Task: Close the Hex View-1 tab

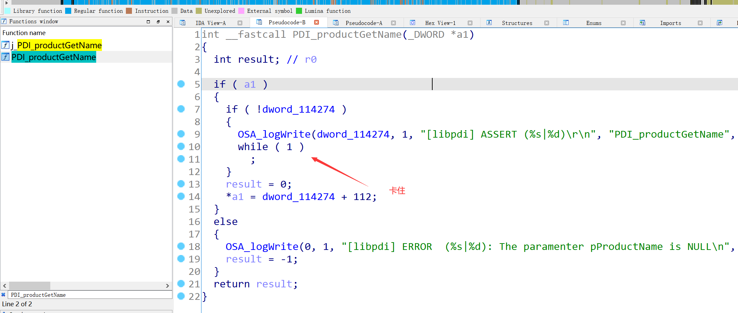Action: click(x=470, y=23)
